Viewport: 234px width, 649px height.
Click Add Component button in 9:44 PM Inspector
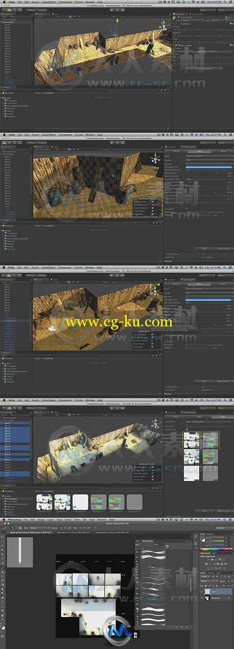click(204, 68)
